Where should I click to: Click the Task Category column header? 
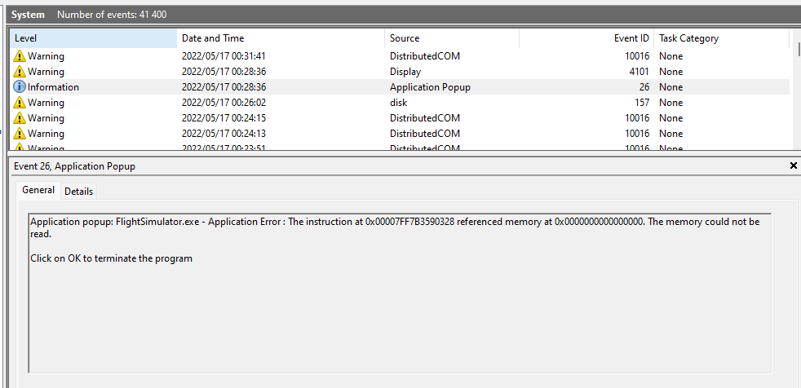pyautogui.click(x=721, y=38)
